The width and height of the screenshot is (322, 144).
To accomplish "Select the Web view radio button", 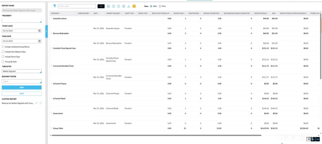I will (151, 7).
